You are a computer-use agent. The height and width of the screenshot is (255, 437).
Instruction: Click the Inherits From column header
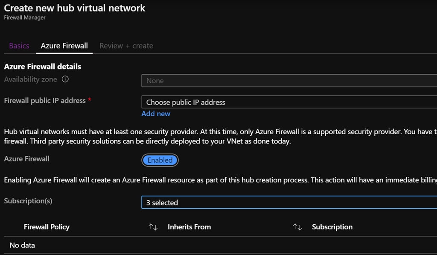coord(189,227)
